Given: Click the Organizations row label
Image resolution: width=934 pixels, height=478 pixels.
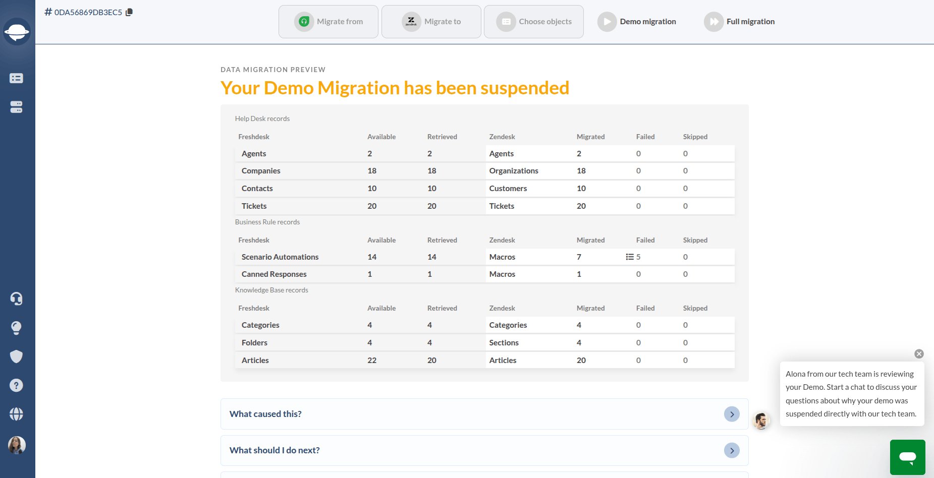Looking at the screenshot, I should 514,170.
